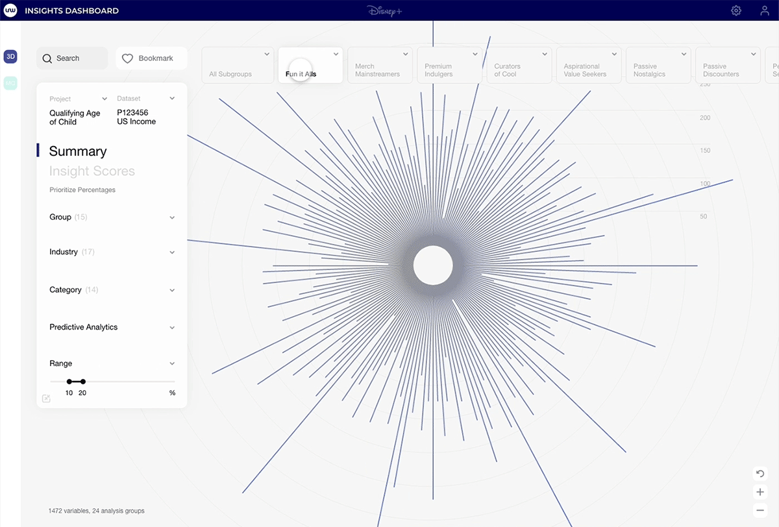779x527 pixels.
Task: Select the faded sidebar icon below 3D
Action: click(10, 83)
